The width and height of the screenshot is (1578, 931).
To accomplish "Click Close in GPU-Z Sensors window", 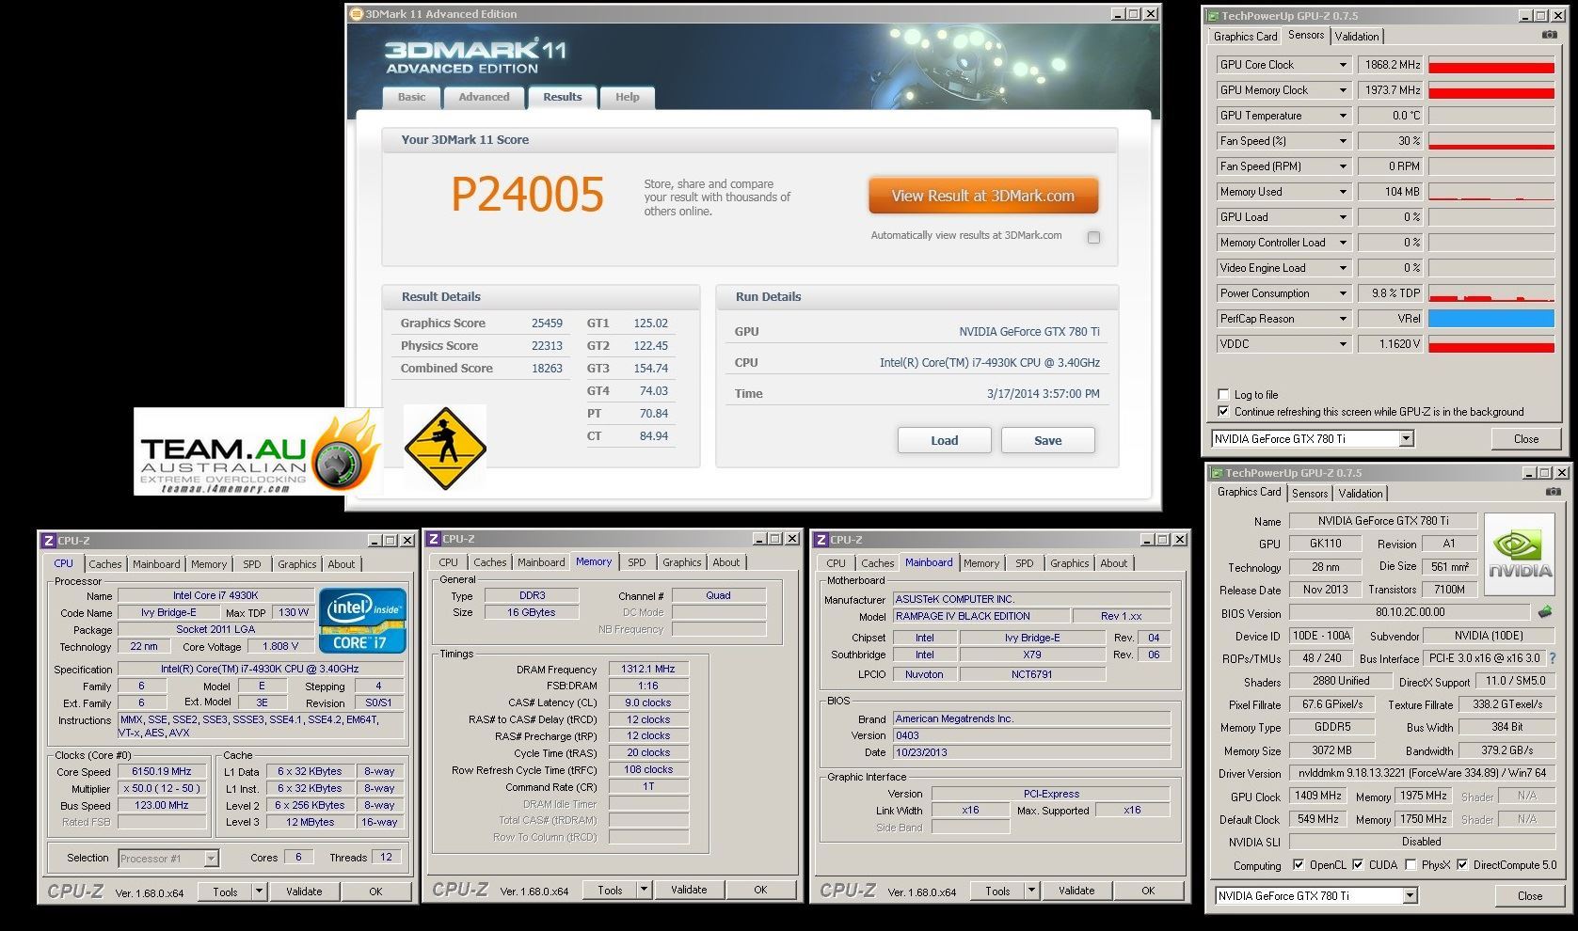I will point(1526,439).
